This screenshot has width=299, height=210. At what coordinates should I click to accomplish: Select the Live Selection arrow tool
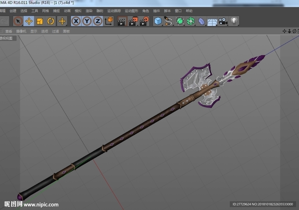[18, 21]
